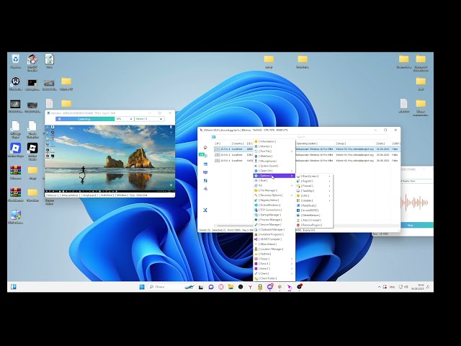Open File Explorer from the taskbar

(x=230, y=287)
